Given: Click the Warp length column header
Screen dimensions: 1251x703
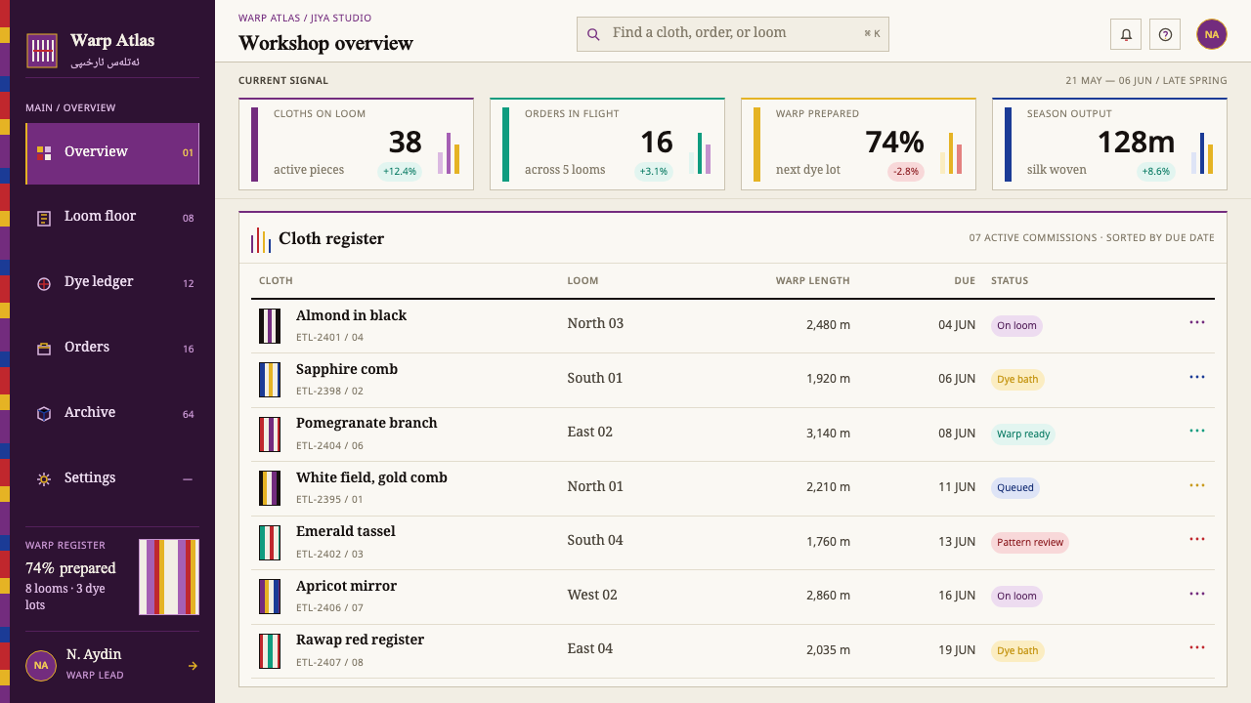Looking at the screenshot, I should tap(813, 281).
